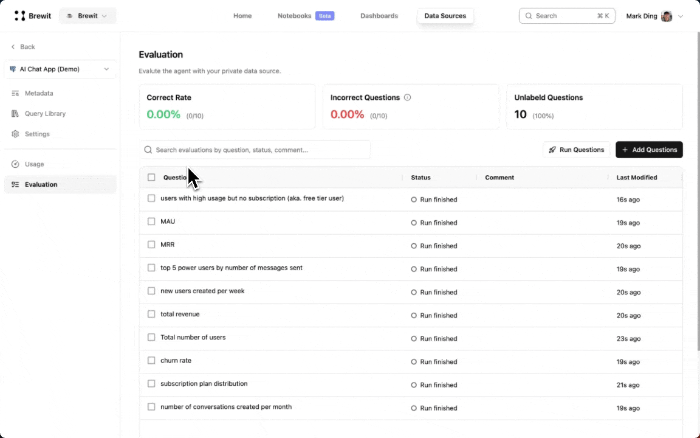Image resolution: width=700 pixels, height=438 pixels.
Task: Click Mark Ding's profile avatar
Action: click(x=667, y=16)
